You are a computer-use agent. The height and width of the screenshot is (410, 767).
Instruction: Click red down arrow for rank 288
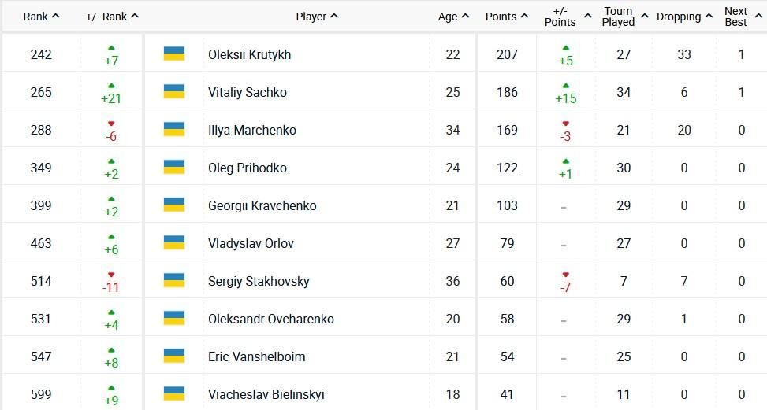pyautogui.click(x=111, y=123)
